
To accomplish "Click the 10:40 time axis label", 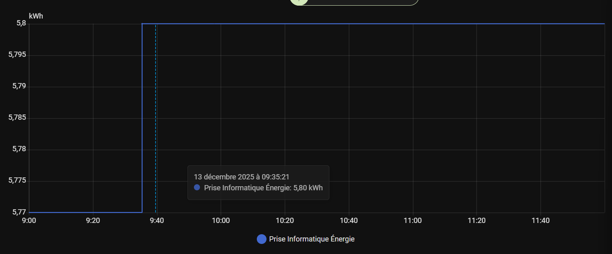I will pos(349,221).
